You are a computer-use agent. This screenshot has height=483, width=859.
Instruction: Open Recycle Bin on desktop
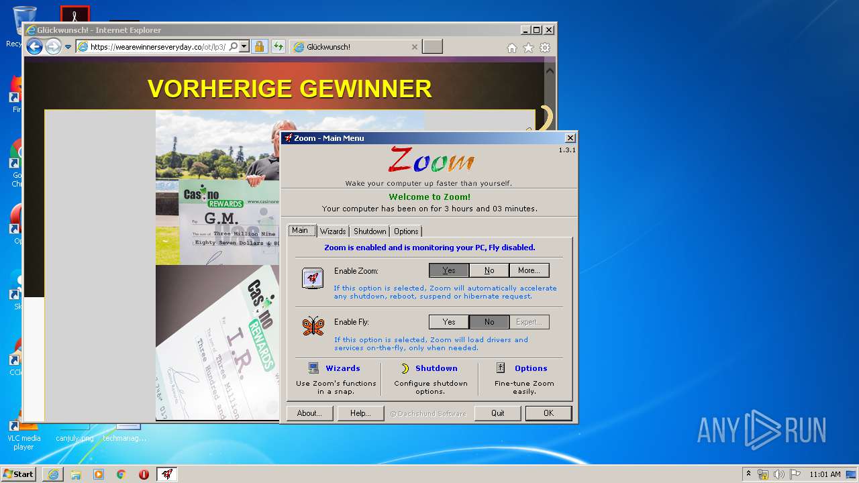click(24, 27)
